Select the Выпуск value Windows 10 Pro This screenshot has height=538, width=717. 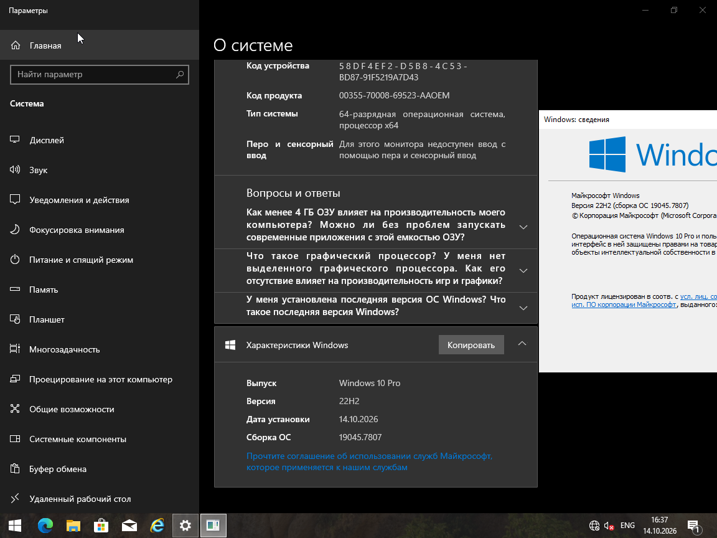370,383
